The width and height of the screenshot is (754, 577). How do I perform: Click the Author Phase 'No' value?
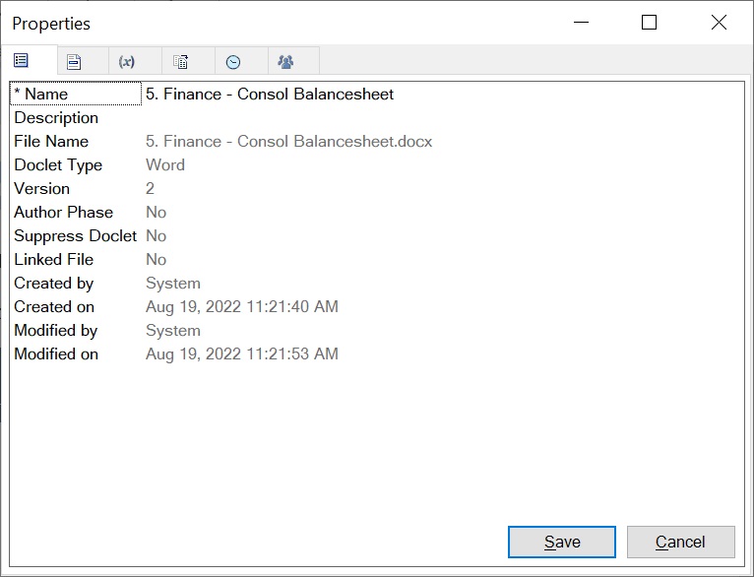point(157,212)
